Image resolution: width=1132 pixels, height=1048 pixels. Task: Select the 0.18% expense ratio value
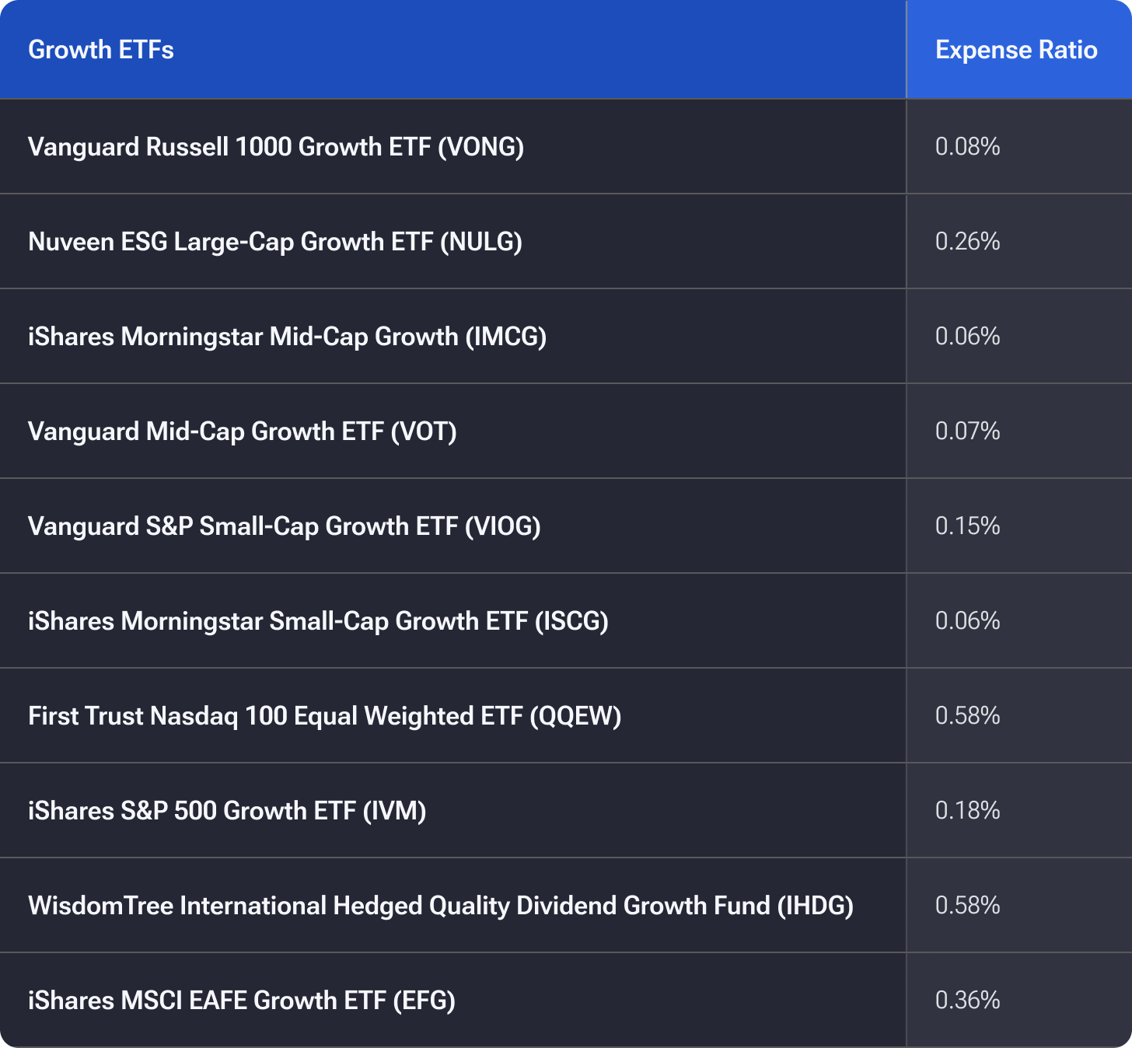967,811
